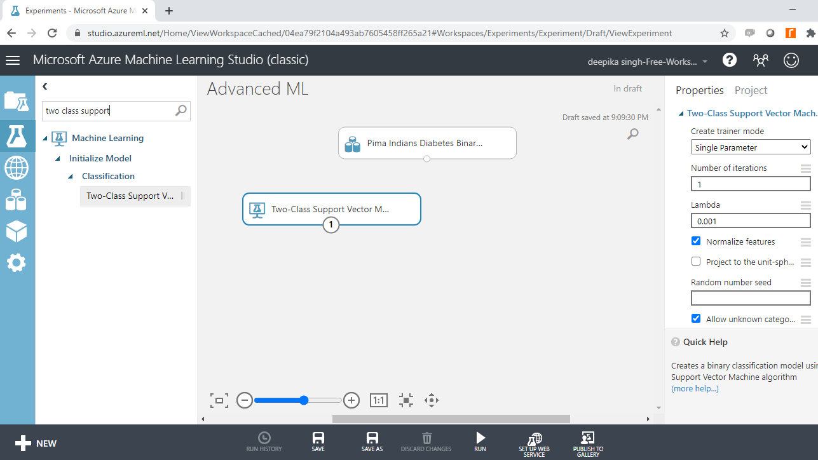This screenshot has height=460, width=818.
Task: Run the experiment with the Run button
Action: pos(481,442)
